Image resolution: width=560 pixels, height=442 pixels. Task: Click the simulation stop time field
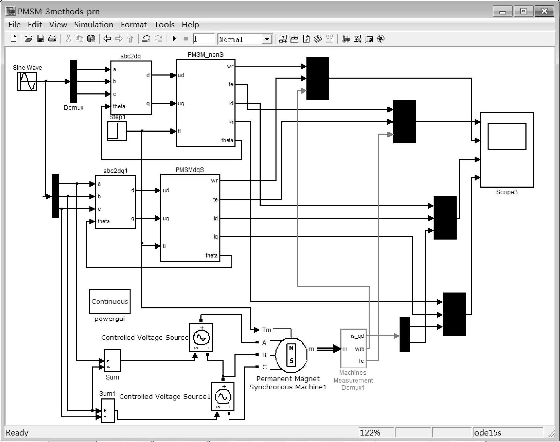[x=203, y=39]
